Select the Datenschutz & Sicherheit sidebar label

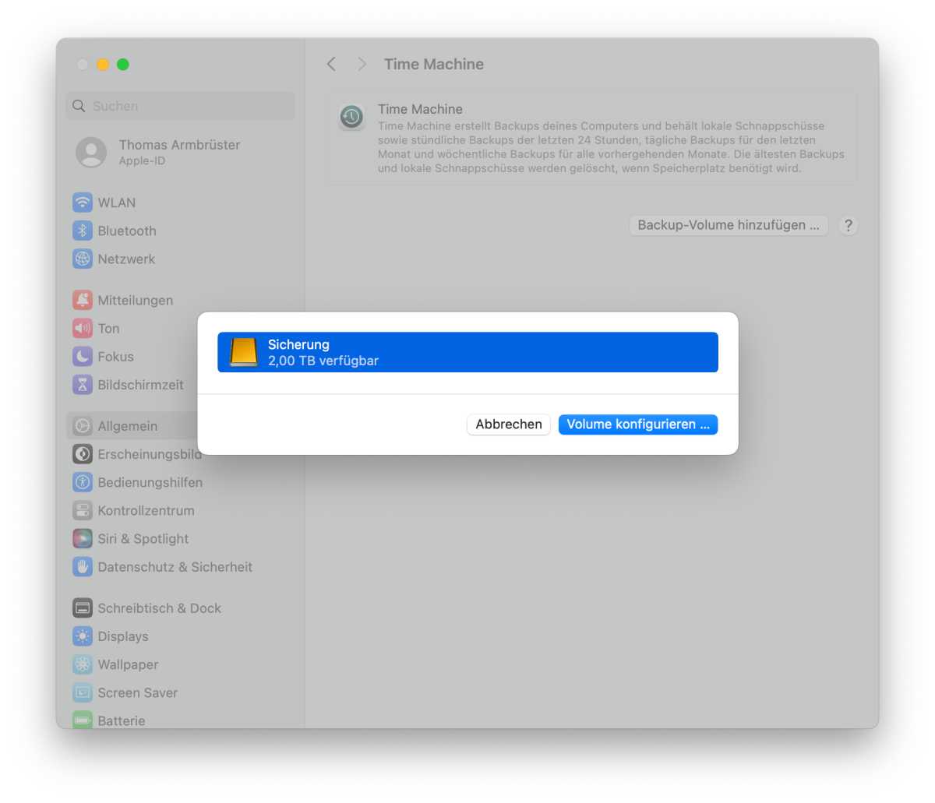point(175,567)
